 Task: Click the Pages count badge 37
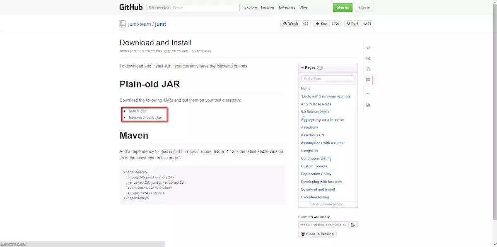(320, 68)
